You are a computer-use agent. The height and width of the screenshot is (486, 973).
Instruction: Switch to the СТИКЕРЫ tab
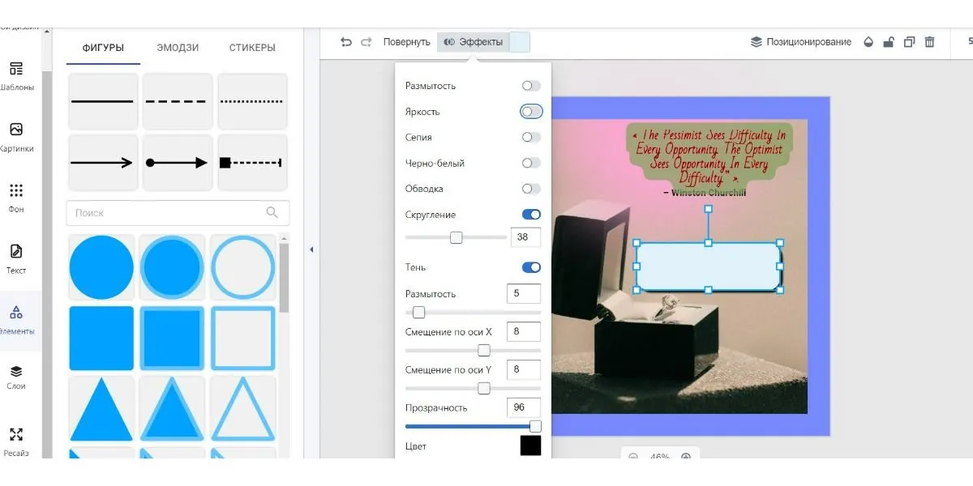(252, 48)
